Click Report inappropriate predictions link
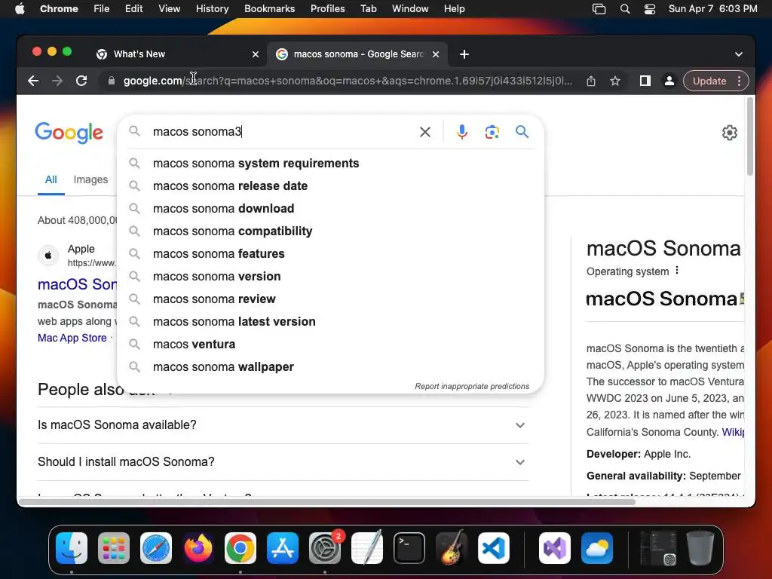 point(472,387)
